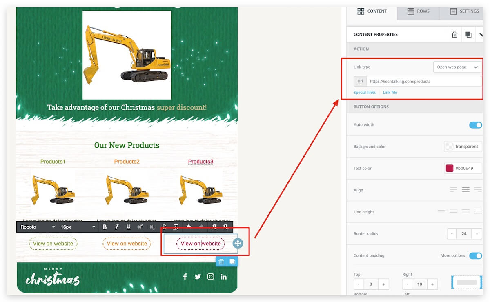
Task: Duplicate content via Content Properties copy icon
Action: (468, 35)
